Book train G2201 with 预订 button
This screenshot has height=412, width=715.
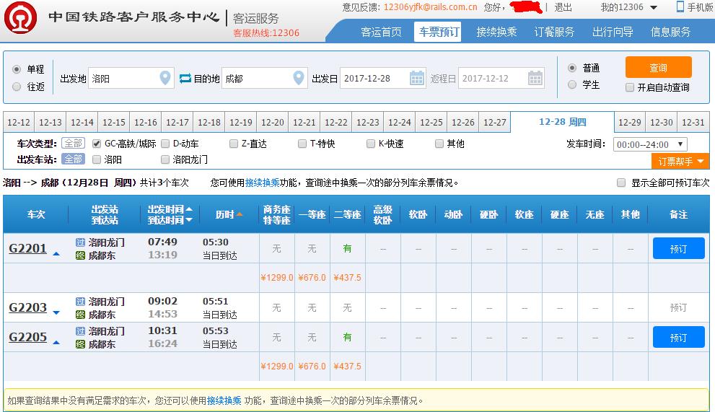pos(678,249)
